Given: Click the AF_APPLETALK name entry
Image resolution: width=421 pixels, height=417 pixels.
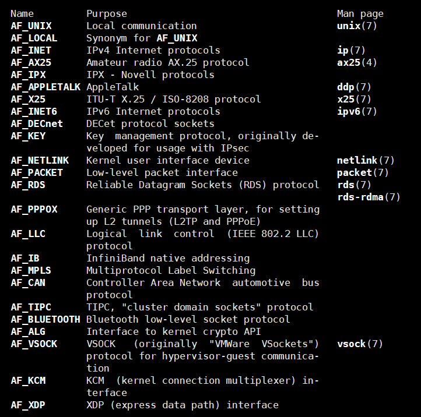Looking at the screenshot, I should coord(45,87).
